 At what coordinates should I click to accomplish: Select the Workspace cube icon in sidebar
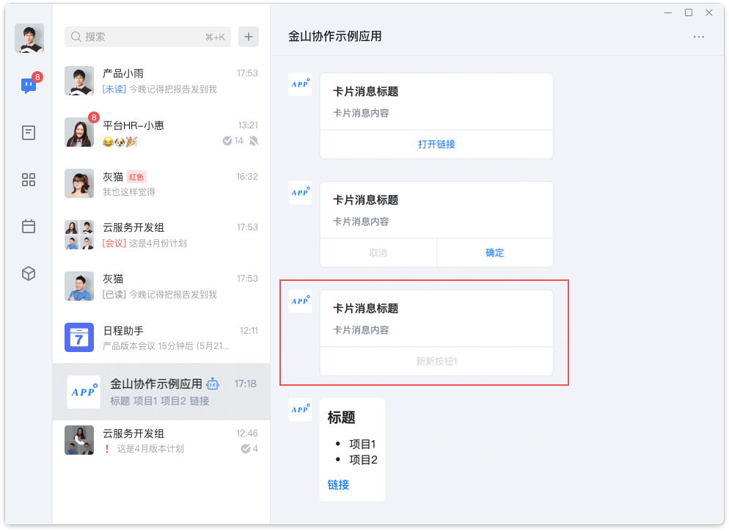click(28, 273)
